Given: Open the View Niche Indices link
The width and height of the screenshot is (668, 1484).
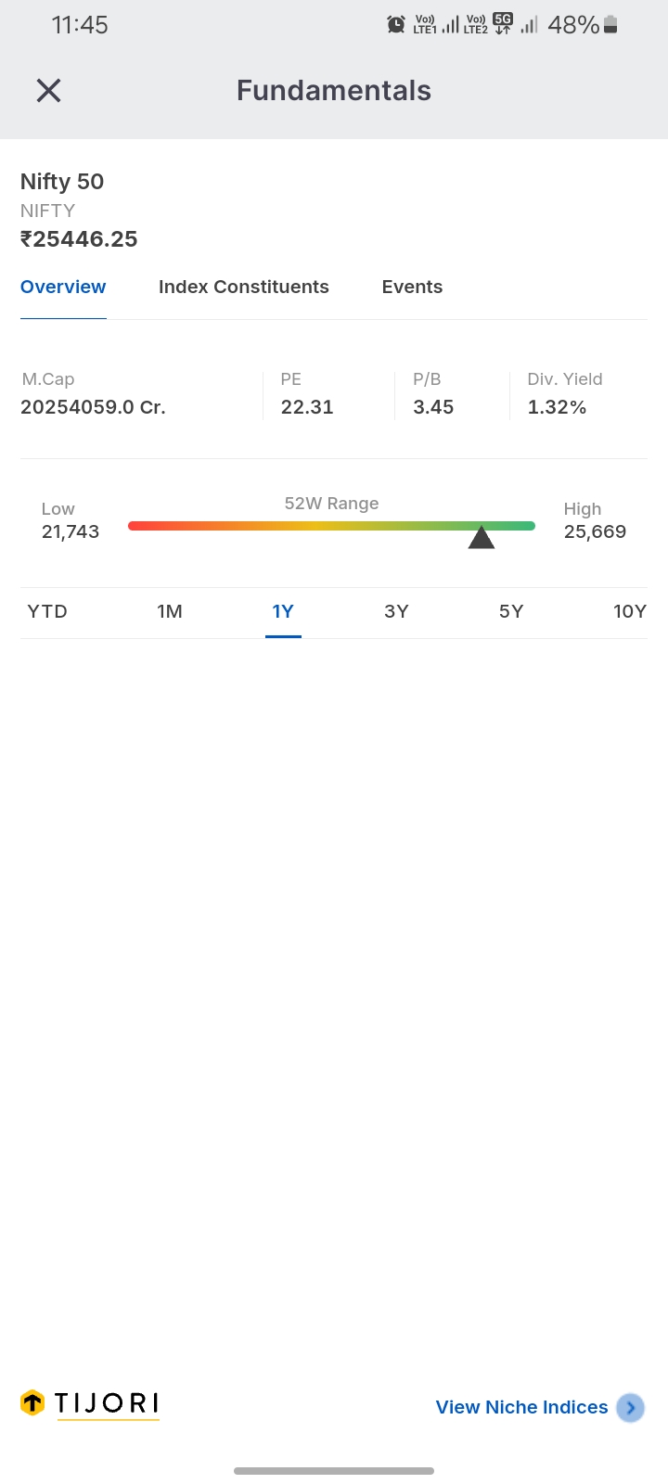Looking at the screenshot, I should (x=521, y=1407).
